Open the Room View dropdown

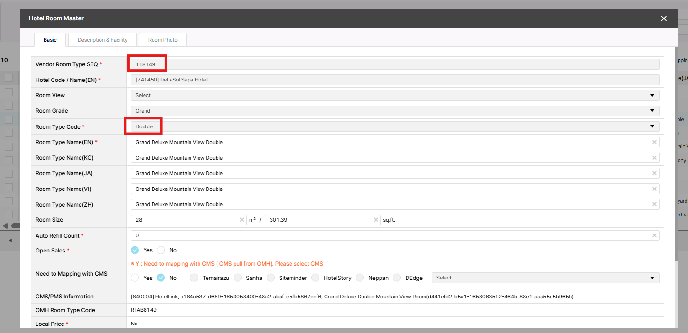pos(394,95)
